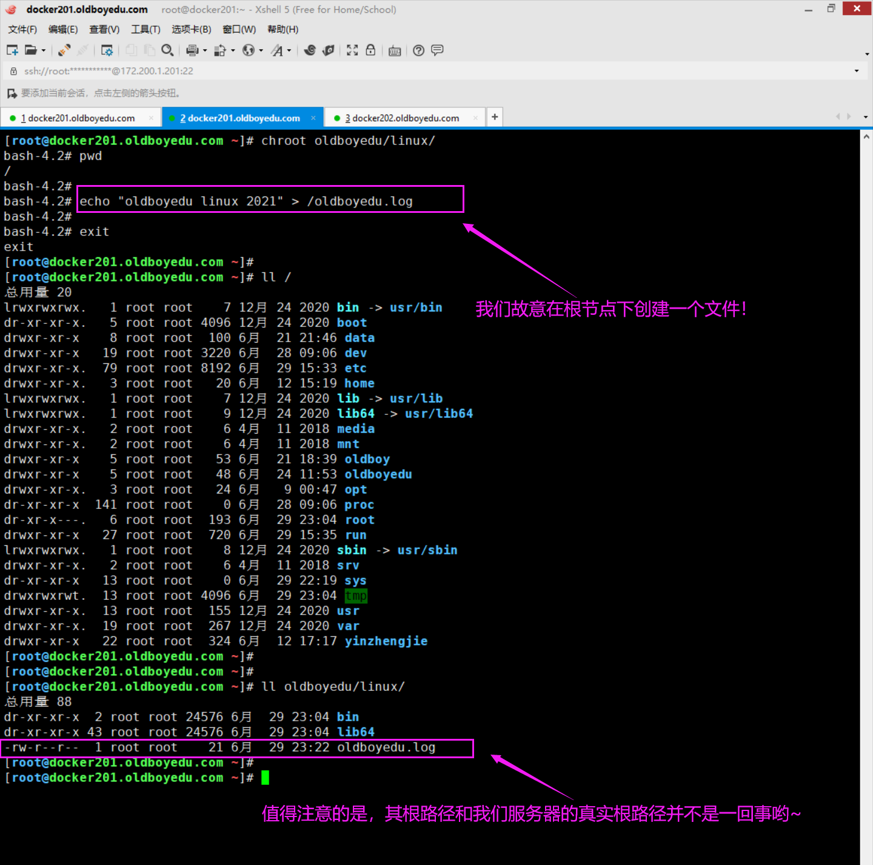This screenshot has height=865, width=873.
Task: Click the New Session toolbar icon
Action: pyautogui.click(x=12, y=50)
